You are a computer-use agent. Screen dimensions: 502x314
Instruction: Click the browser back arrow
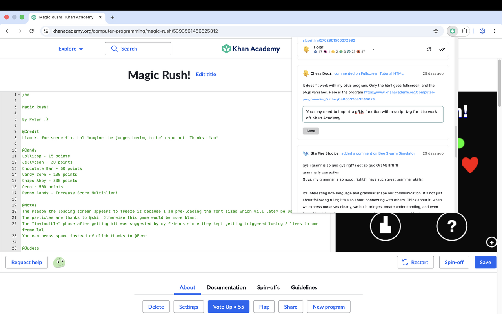(x=8, y=31)
